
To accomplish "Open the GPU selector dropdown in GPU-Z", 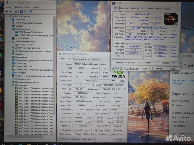I will pos(77,139).
